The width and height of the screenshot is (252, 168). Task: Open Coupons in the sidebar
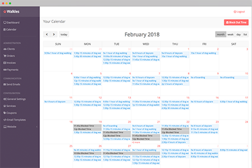[10, 113]
